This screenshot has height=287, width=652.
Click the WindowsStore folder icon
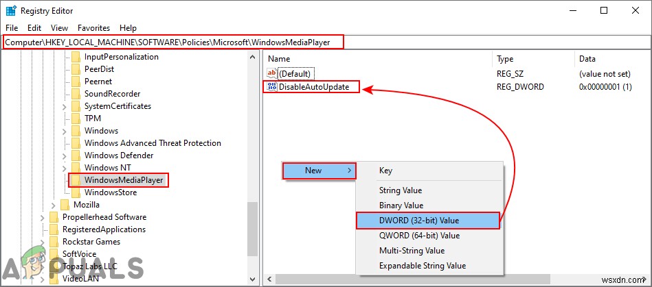click(76, 192)
